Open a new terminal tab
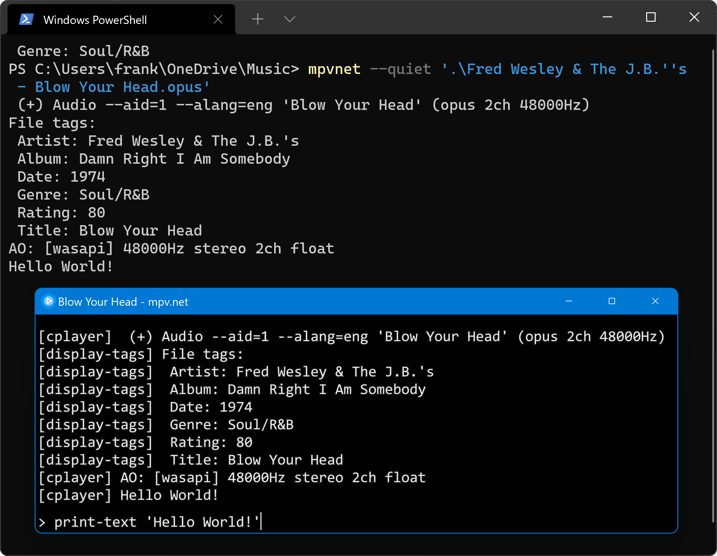Image resolution: width=717 pixels, height=556 pixels. (258, 19)
